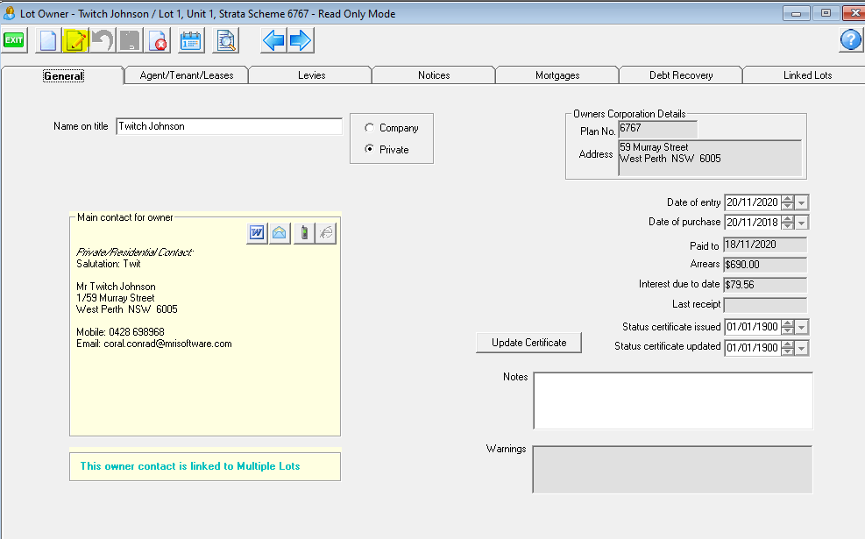
Task: Click the Interest due to date field $79.56
Action: [x=765, y=285]
